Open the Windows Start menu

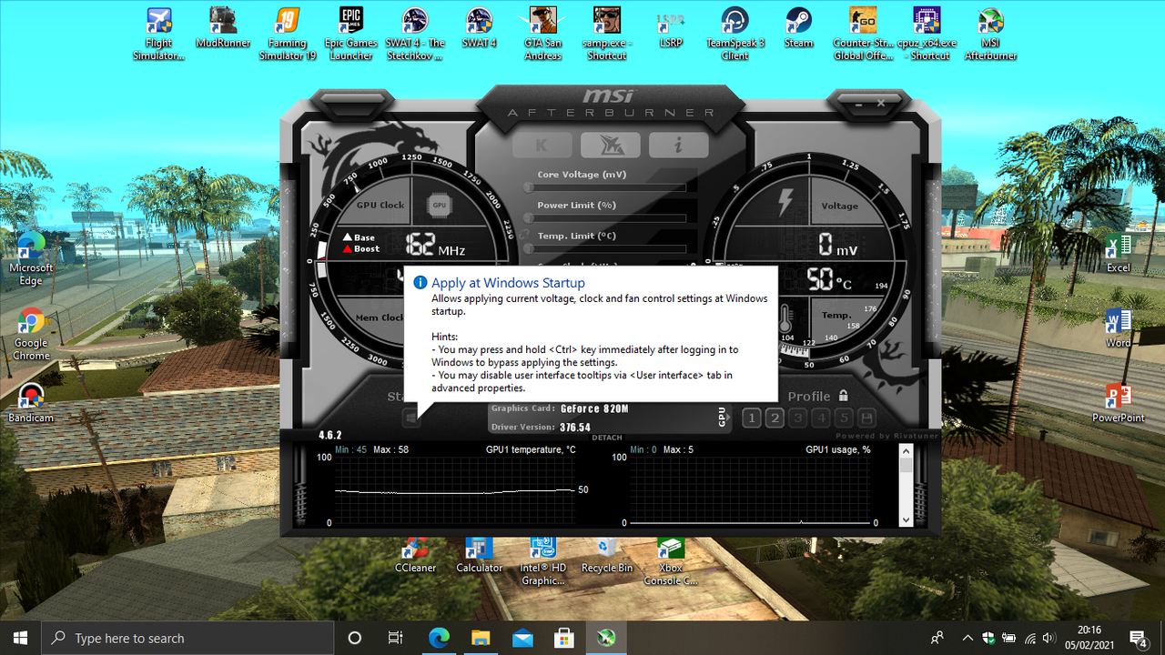[21, 638]
